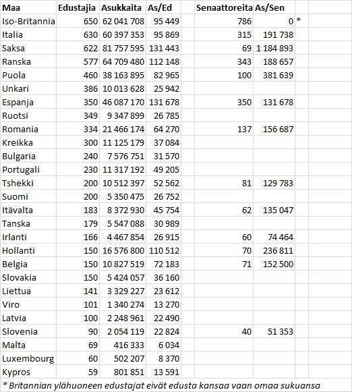Image resolution: width=352 pixels, height=392 pixels.
Task: Click the As/Sen header cell
Action: [274, 7]
